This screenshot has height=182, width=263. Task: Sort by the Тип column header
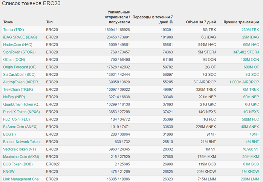point(49,22)
